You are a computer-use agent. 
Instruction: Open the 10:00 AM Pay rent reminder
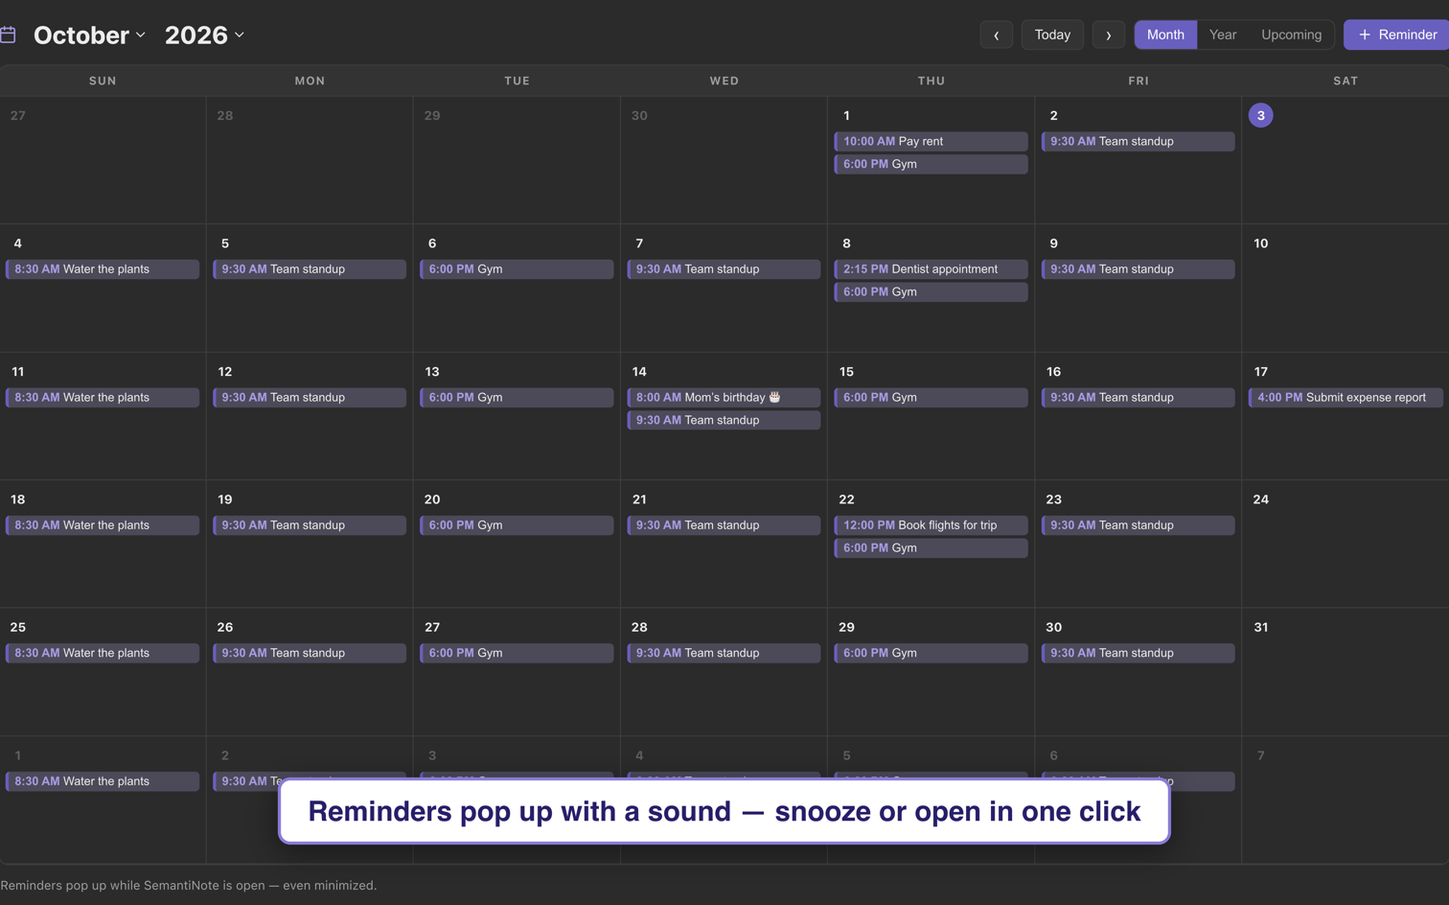pyautogui.click(x=931, y=141)
